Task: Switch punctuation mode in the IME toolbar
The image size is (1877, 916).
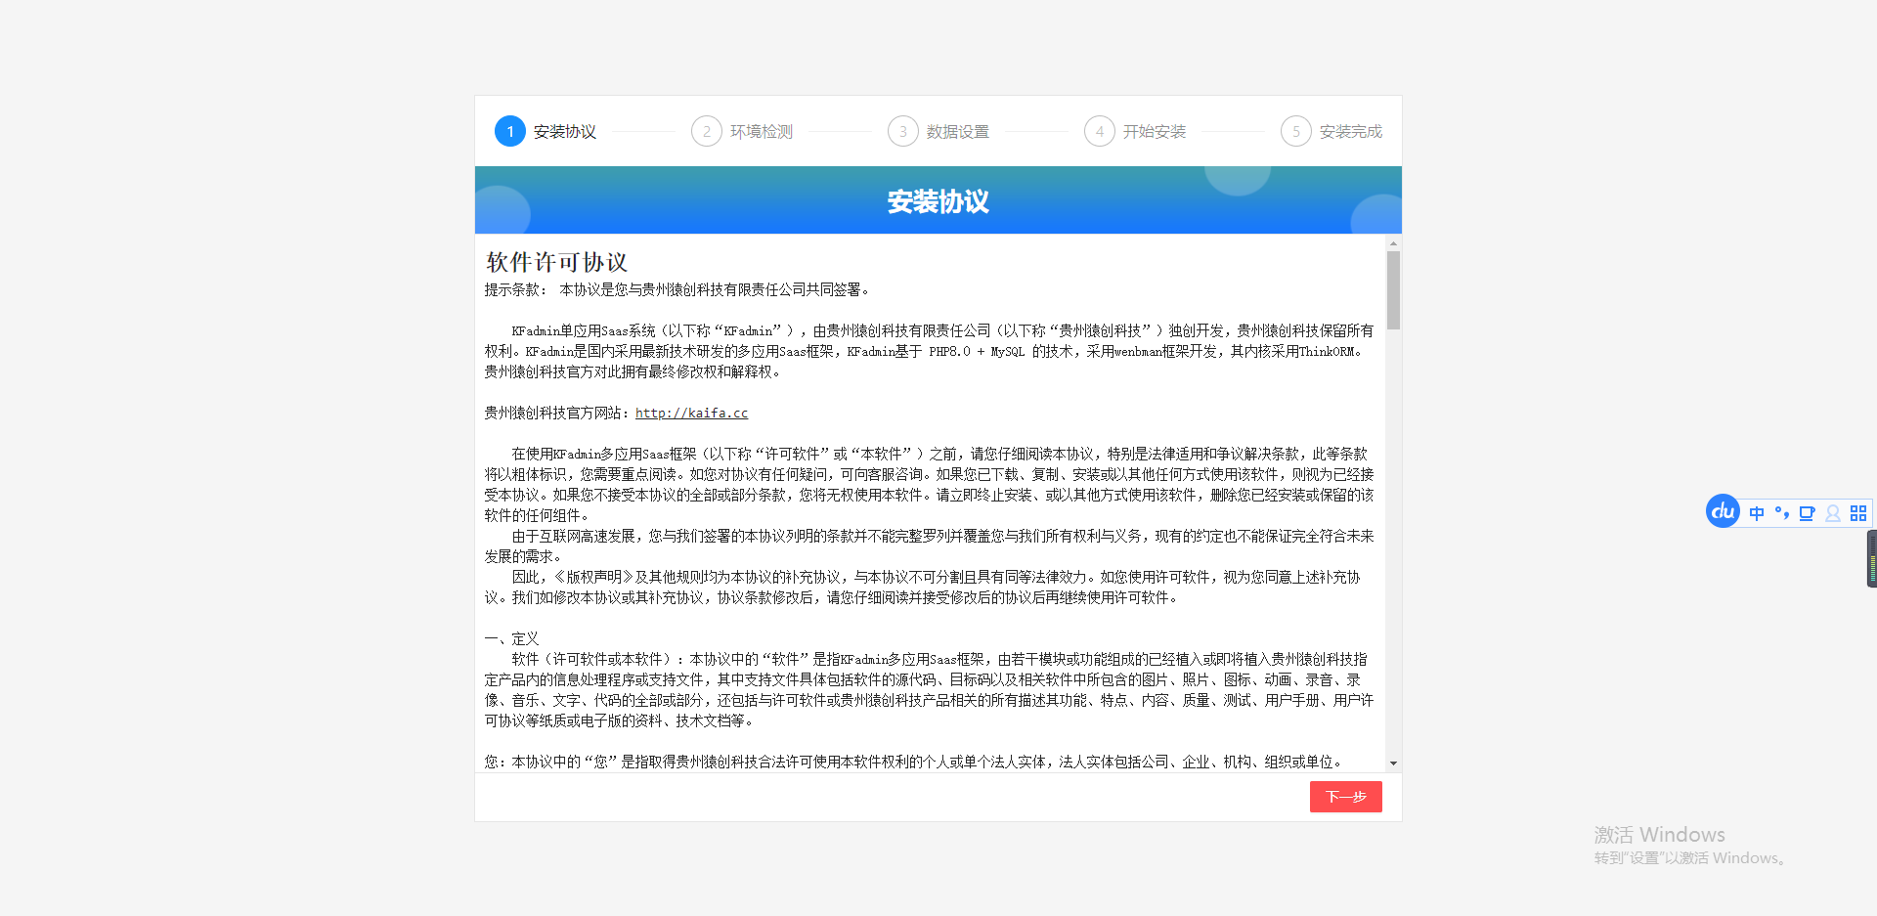Action: click(x=1782, y=513)
